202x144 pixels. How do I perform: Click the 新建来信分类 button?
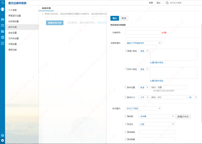coord(55,23)
